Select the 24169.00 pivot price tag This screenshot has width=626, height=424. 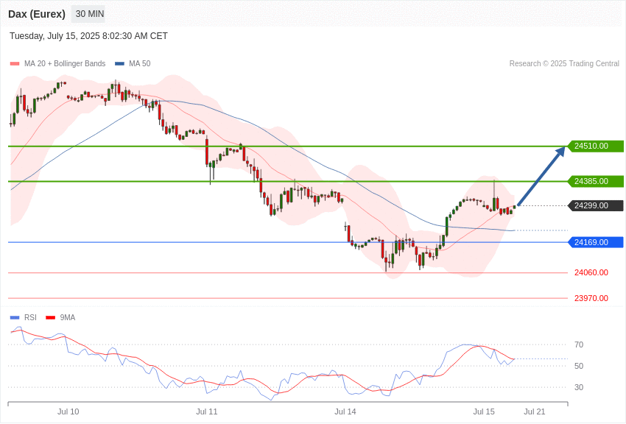click(595, 242)
